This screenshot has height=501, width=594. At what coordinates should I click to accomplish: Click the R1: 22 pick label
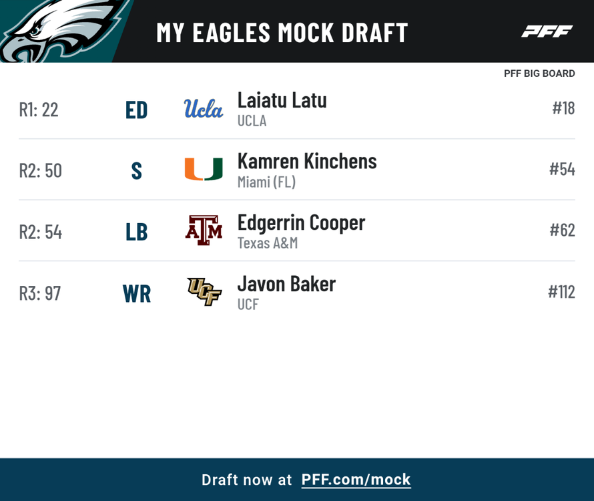pos(39,110)
